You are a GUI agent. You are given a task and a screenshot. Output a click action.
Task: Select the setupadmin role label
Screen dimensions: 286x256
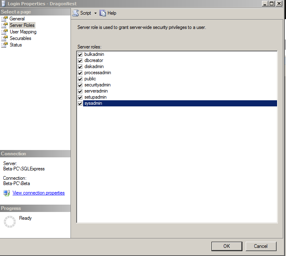(x=95, y=97)
